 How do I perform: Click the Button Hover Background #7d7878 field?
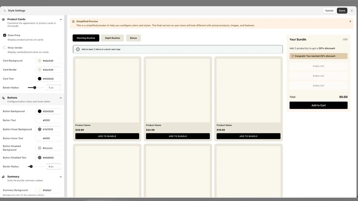coord(48,129)
